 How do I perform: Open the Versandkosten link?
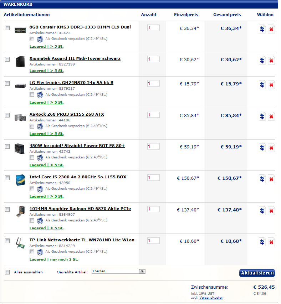[x=211, y=297]
